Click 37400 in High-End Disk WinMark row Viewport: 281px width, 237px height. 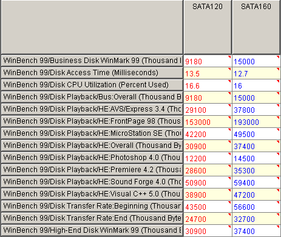point(256,230)
